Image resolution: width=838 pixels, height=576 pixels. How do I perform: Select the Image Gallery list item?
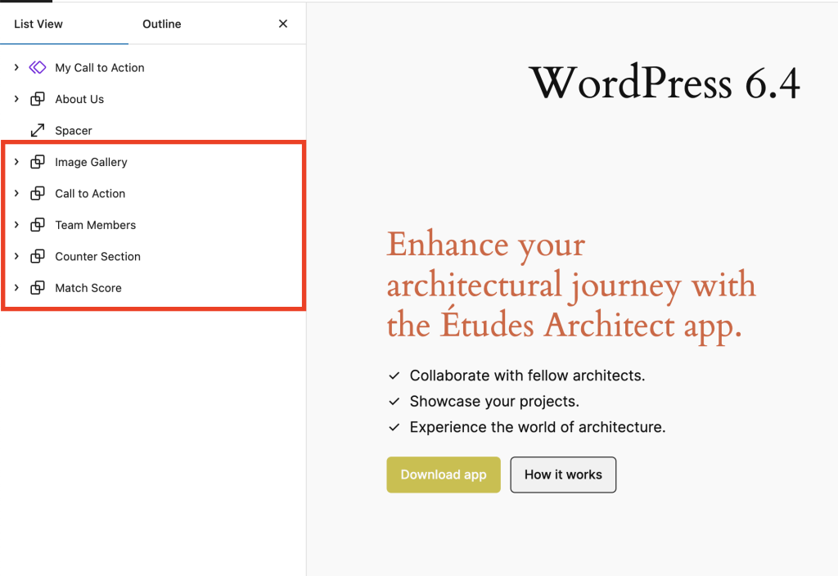(92, 163)
